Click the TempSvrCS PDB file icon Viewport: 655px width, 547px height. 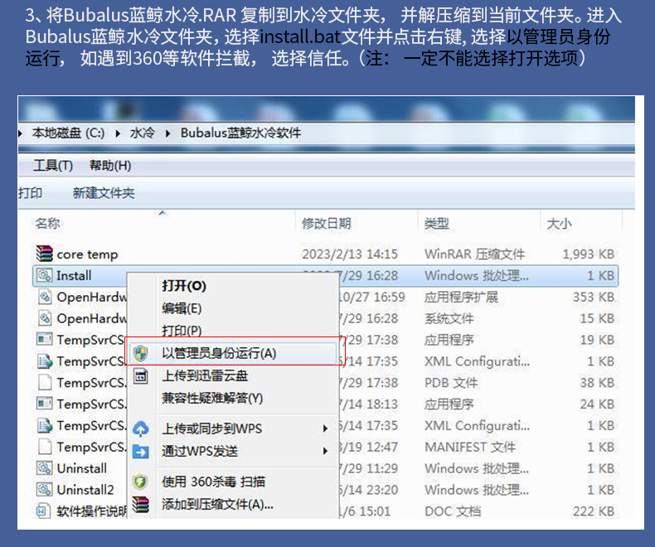[x=45, y=382]
